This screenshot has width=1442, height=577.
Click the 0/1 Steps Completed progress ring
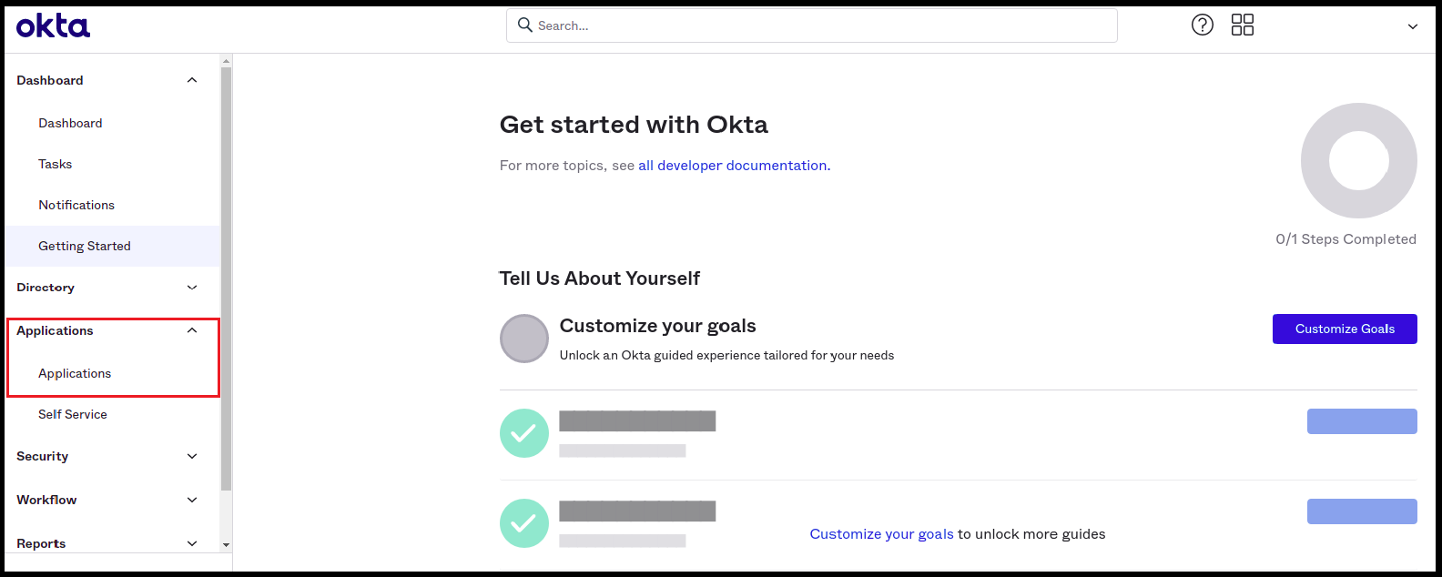click(1358, 160)
